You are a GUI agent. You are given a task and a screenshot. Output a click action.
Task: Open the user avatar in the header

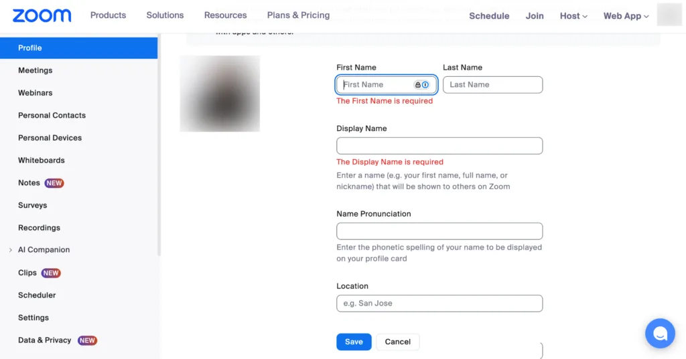tap(669, 15)
